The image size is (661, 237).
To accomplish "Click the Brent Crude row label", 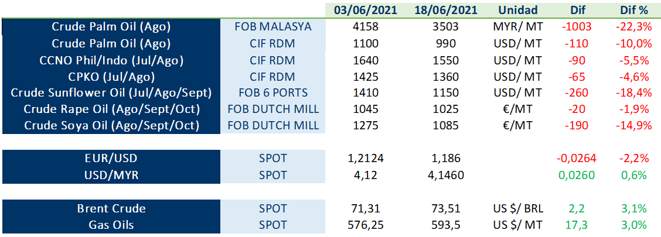I will tap(111, 208).
